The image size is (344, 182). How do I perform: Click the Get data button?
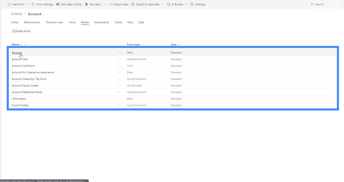click(93, 4)
